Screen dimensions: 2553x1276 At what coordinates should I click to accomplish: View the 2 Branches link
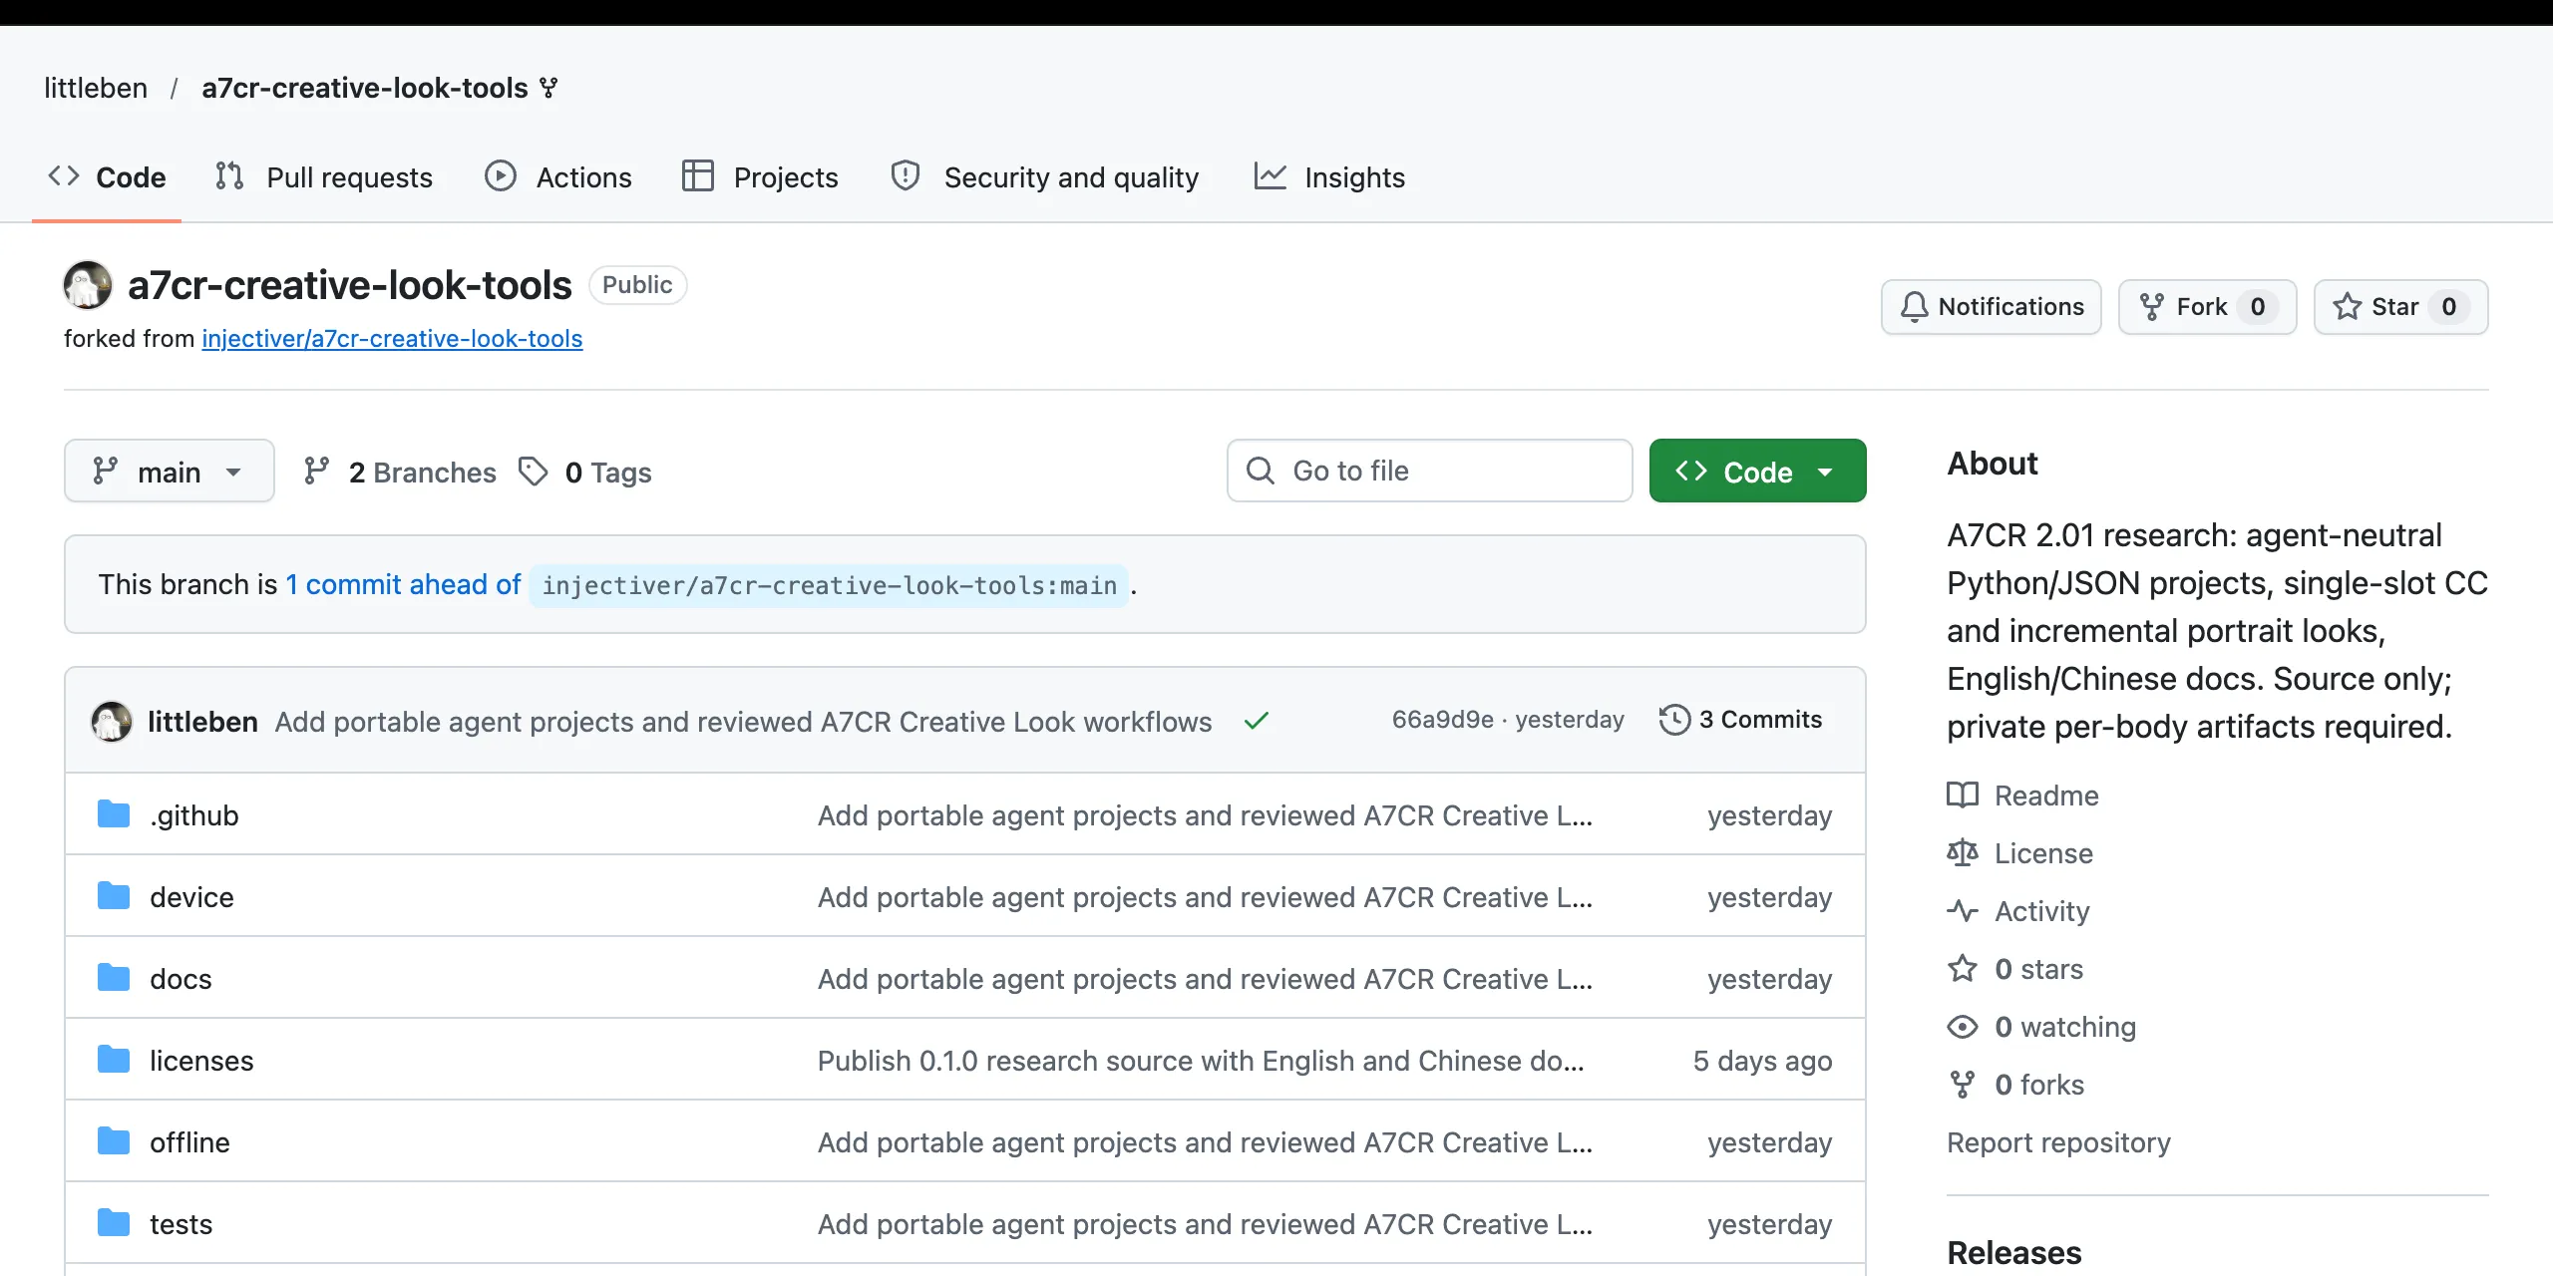point(400,472)
